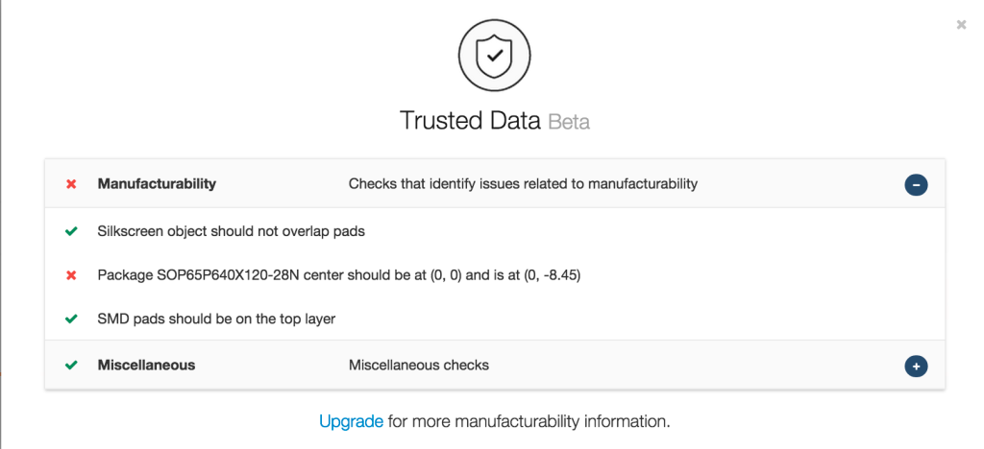Expand the Miscellaneous section with plus button
The width and height of the screenshot is (984, 449).
click(x=916, y=366)
